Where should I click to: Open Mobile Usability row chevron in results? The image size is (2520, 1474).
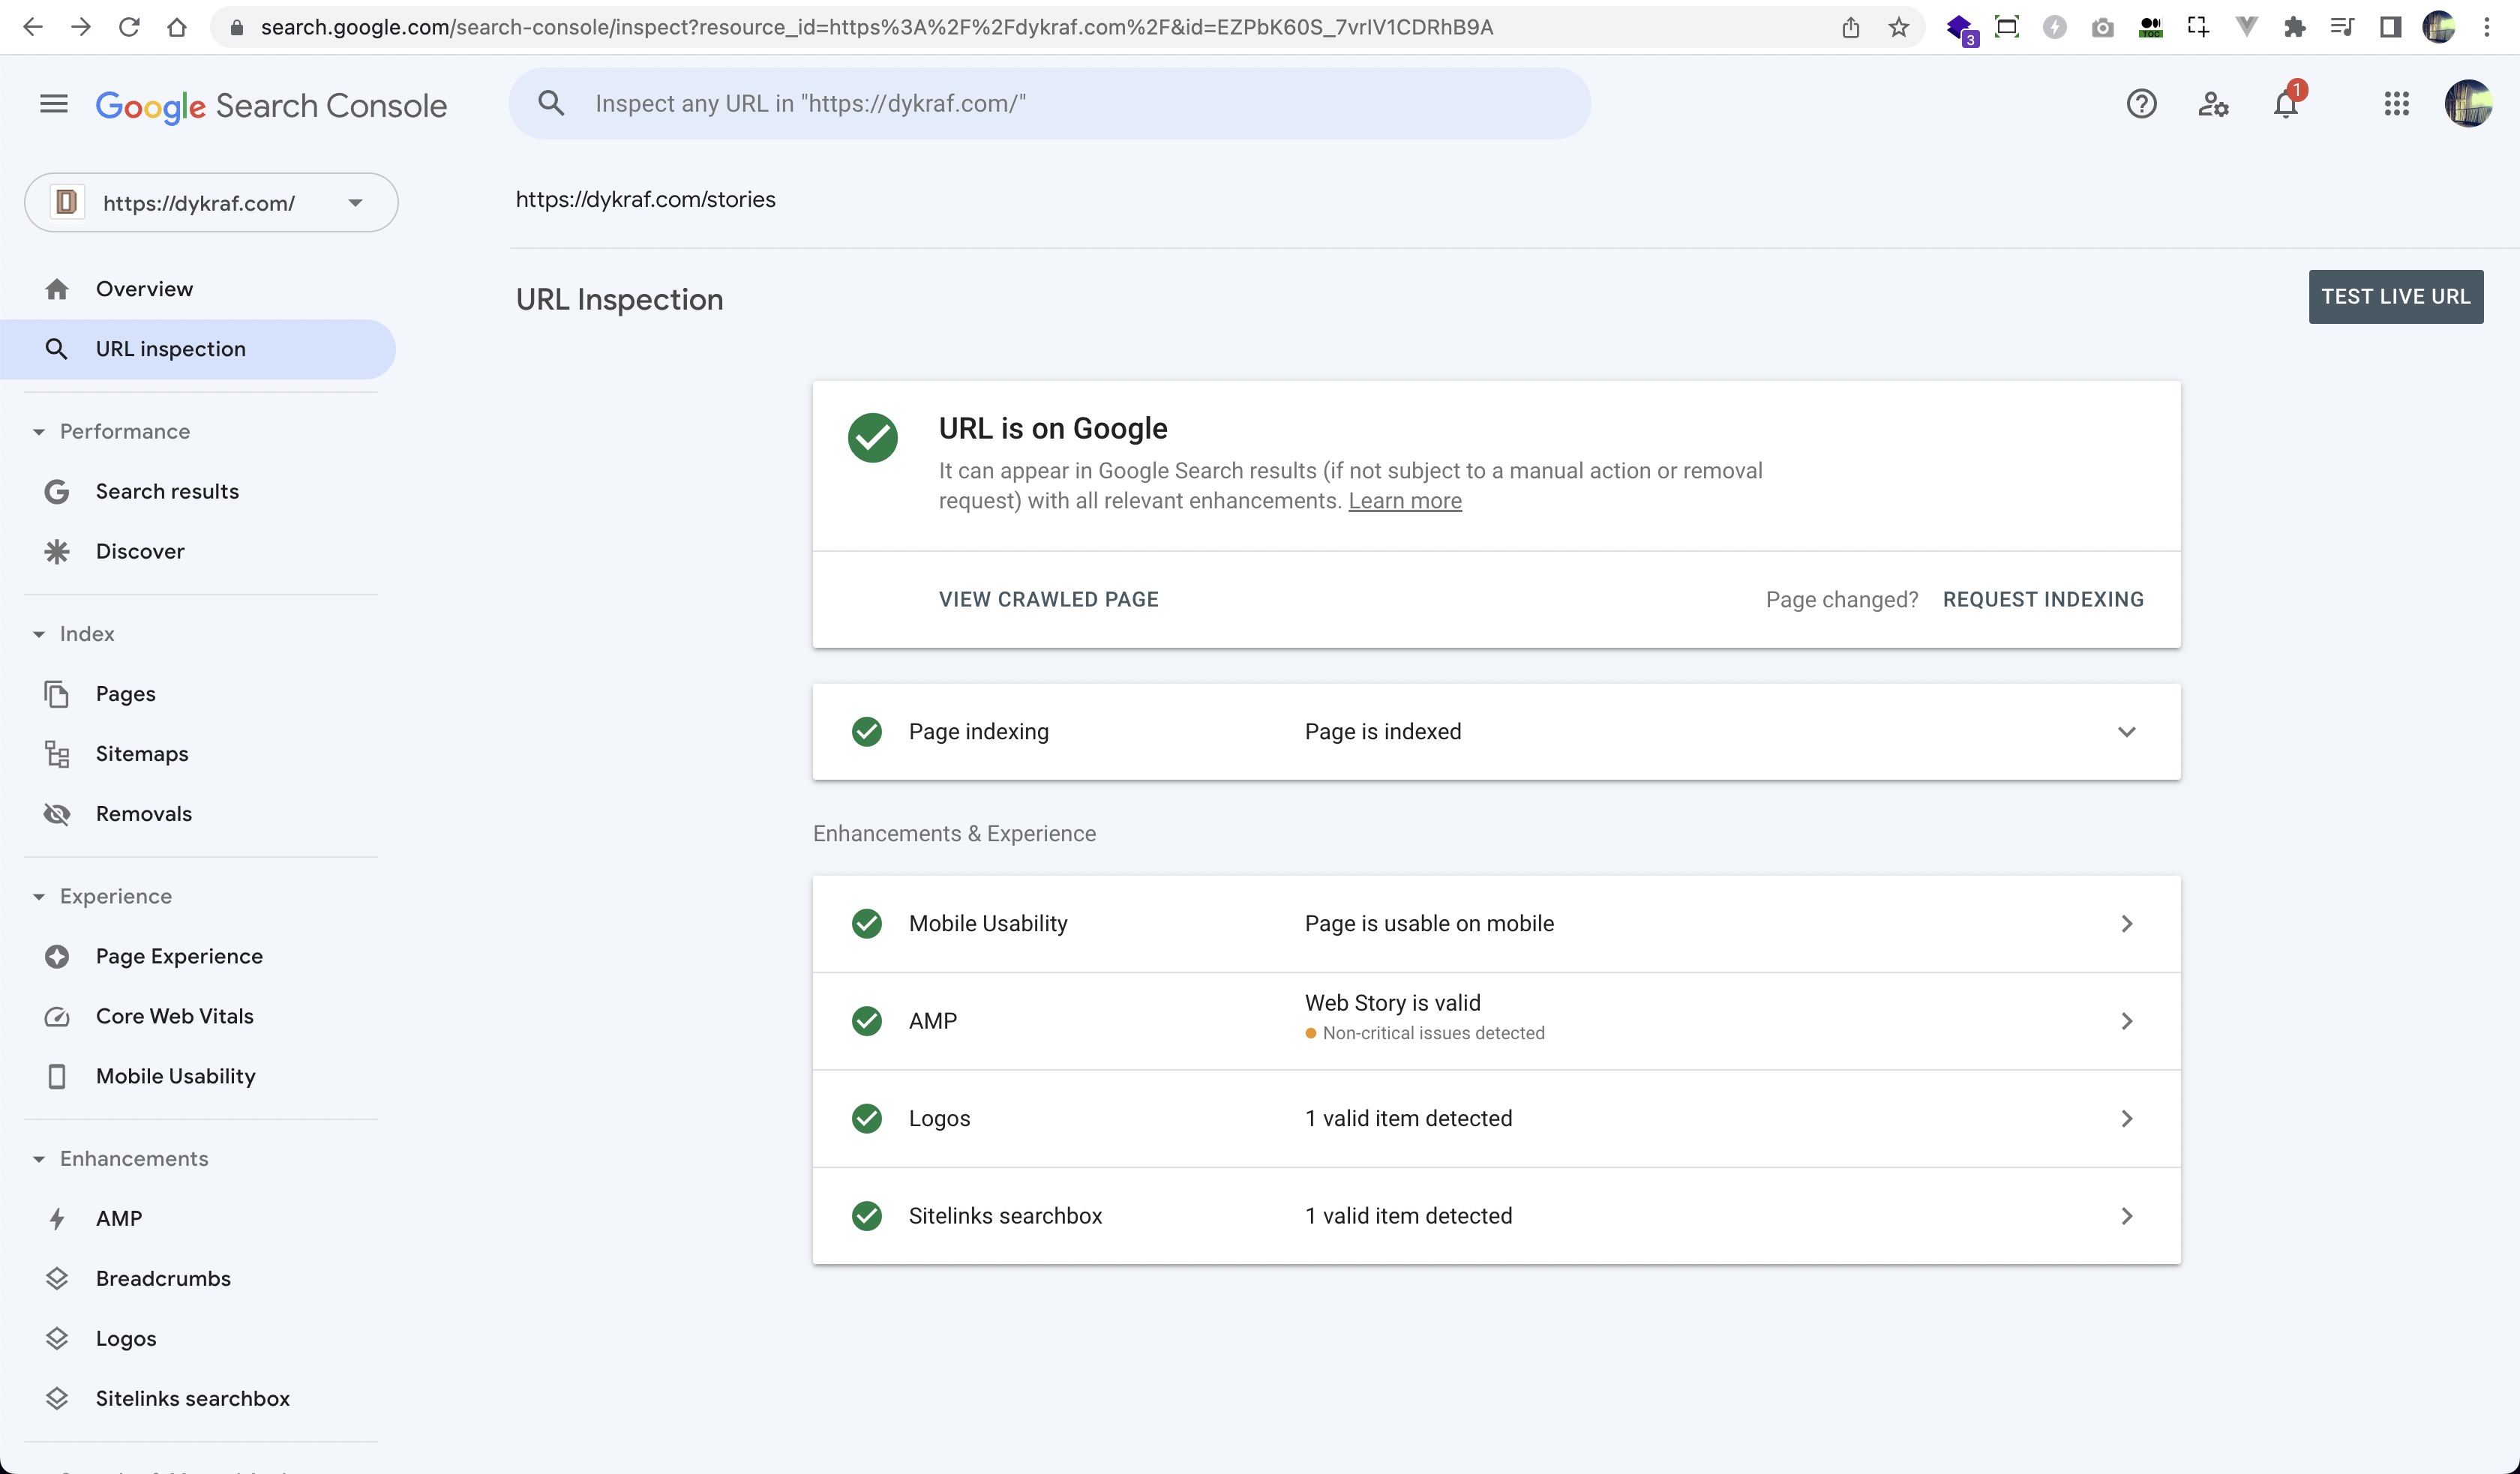click(2127, 924)
